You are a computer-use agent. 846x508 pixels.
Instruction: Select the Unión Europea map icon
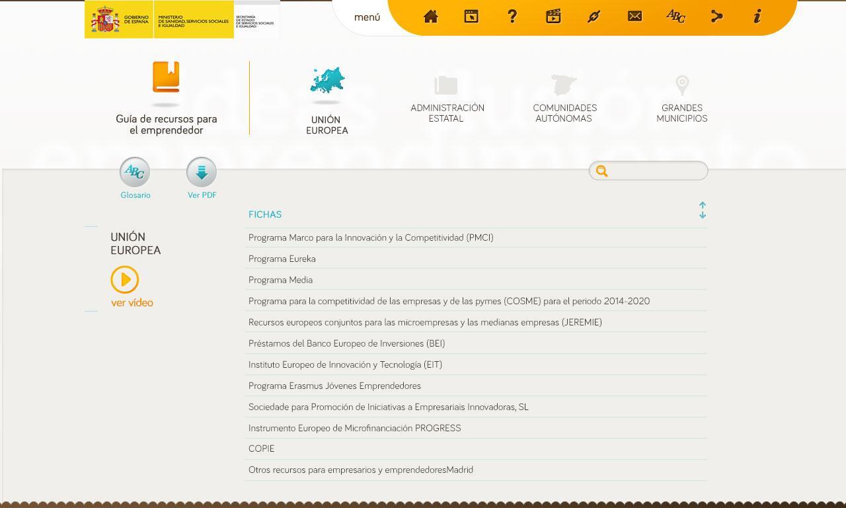point(327,81)
